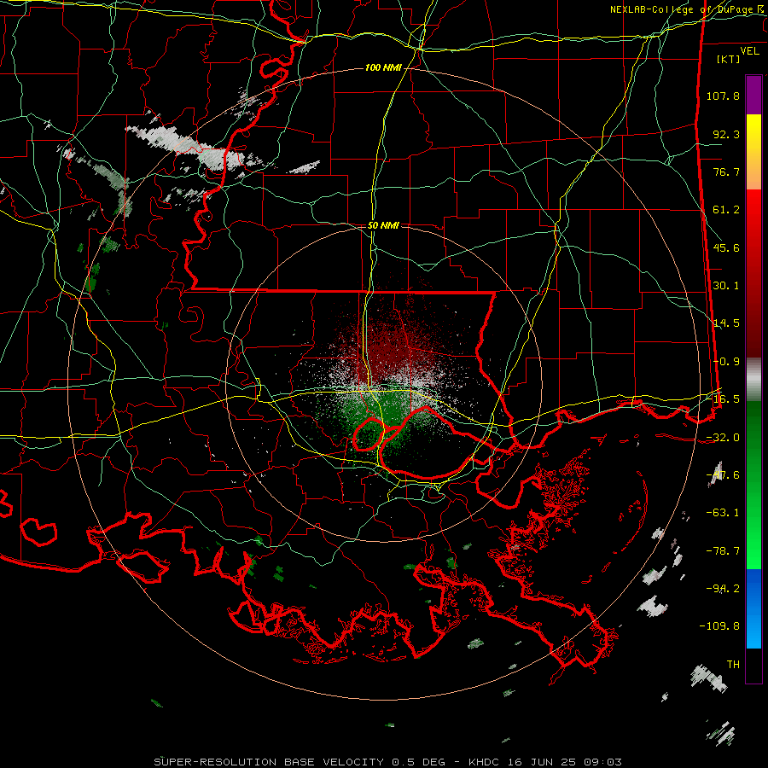Click the -63.1 velocity scale value
The image size is (768, 768).
point(723,513)
